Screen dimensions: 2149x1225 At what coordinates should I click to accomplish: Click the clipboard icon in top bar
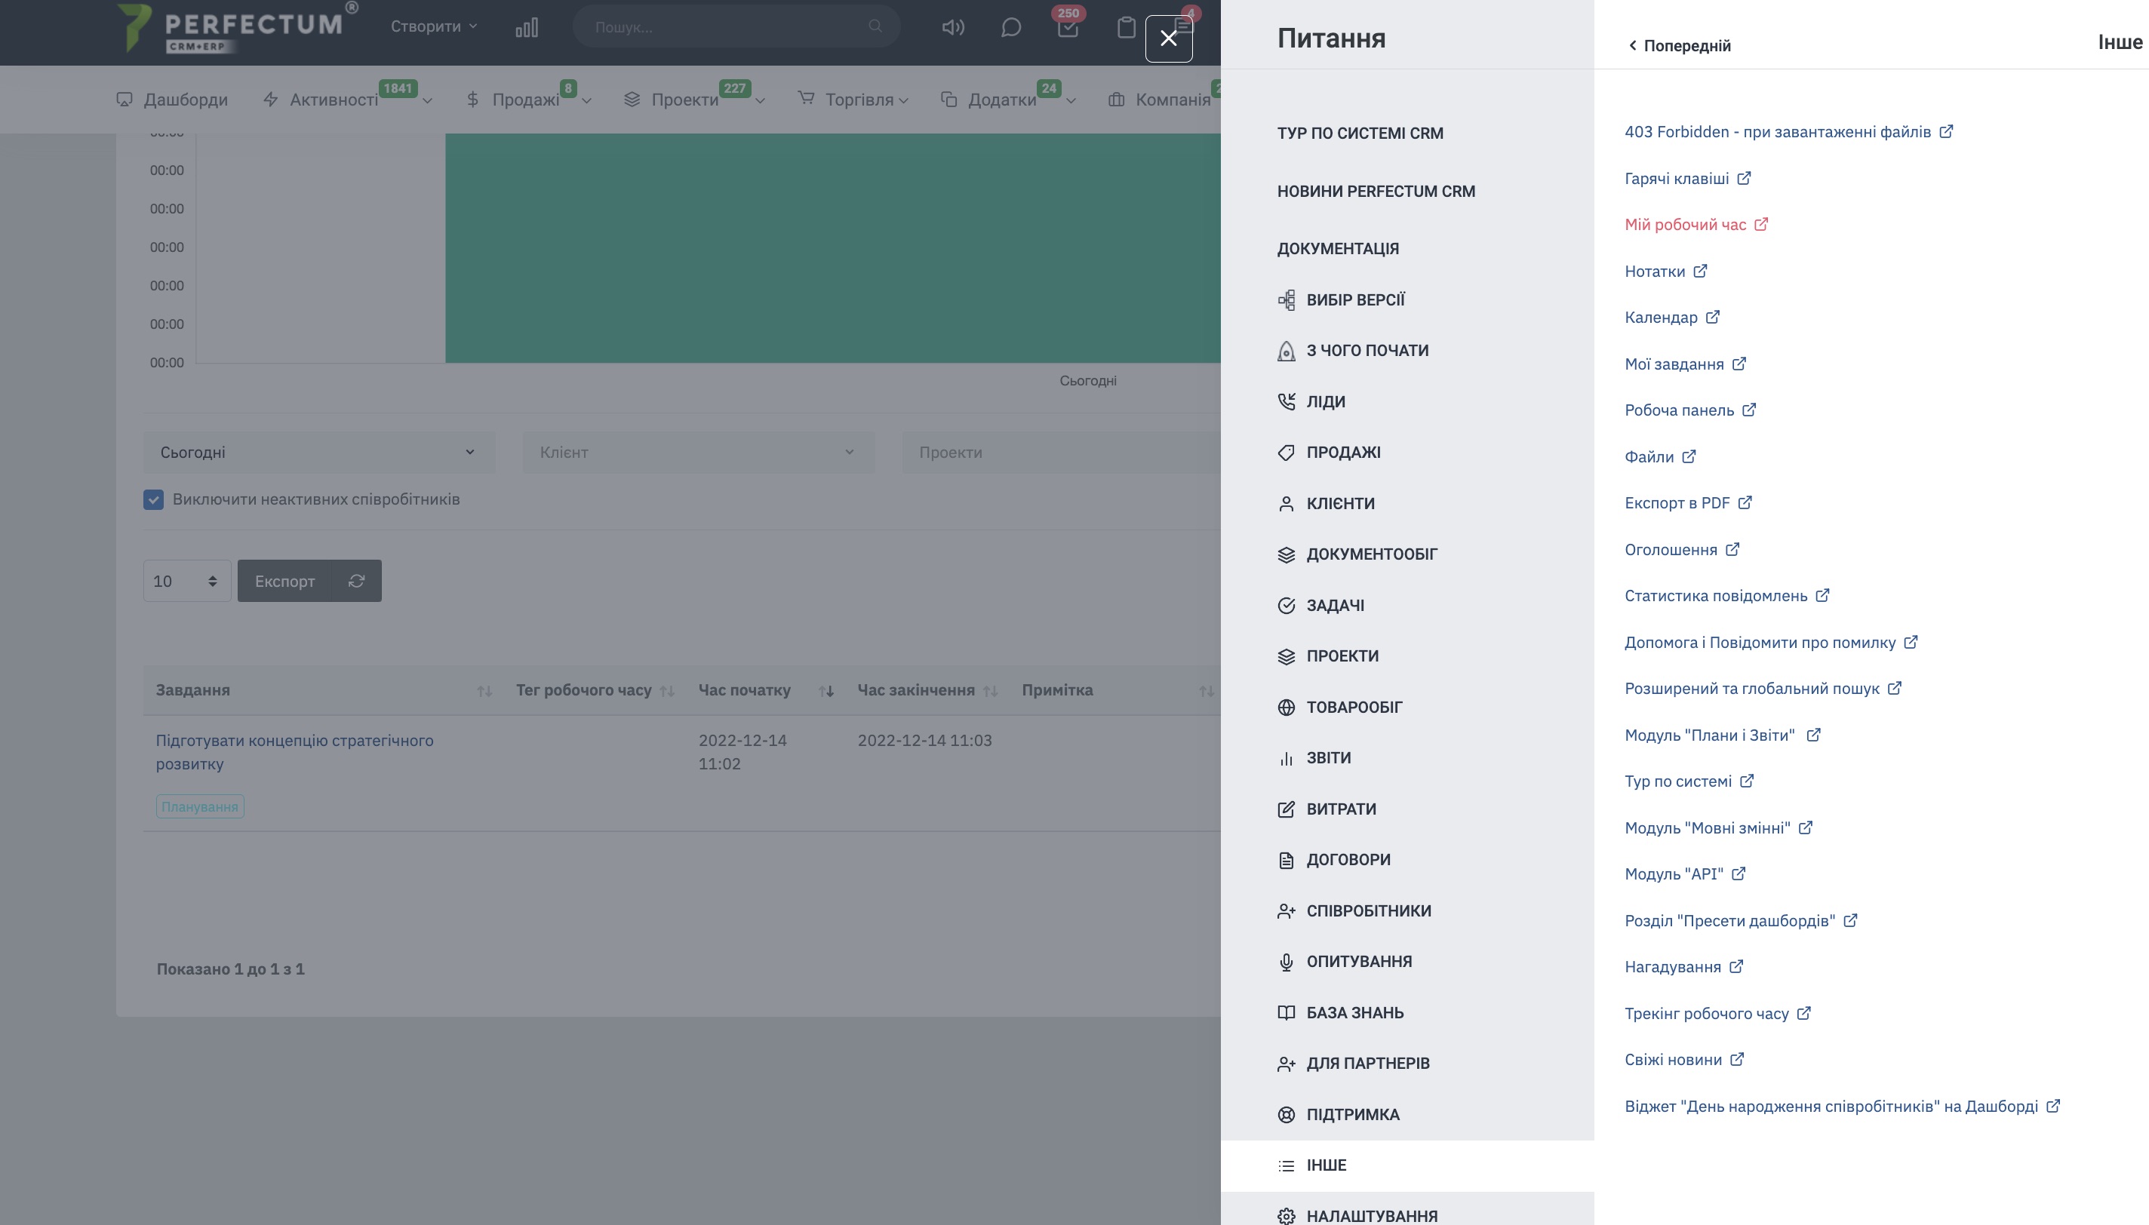point(1126,28)
